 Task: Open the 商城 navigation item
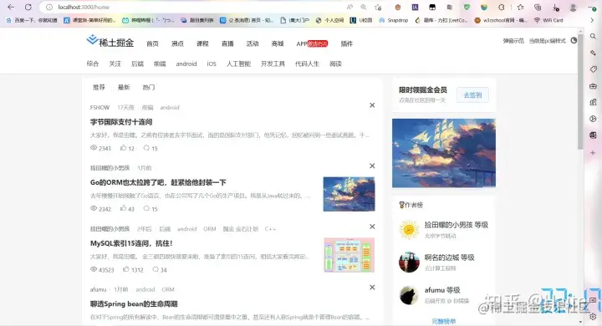[x=278, y=43]
